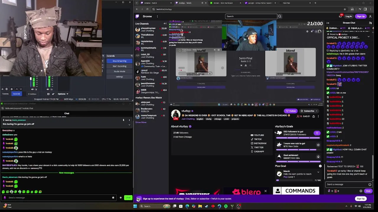The image size is (378, 212).
Task: Open Plus Goal info icon
Action: tap(320, 166)
